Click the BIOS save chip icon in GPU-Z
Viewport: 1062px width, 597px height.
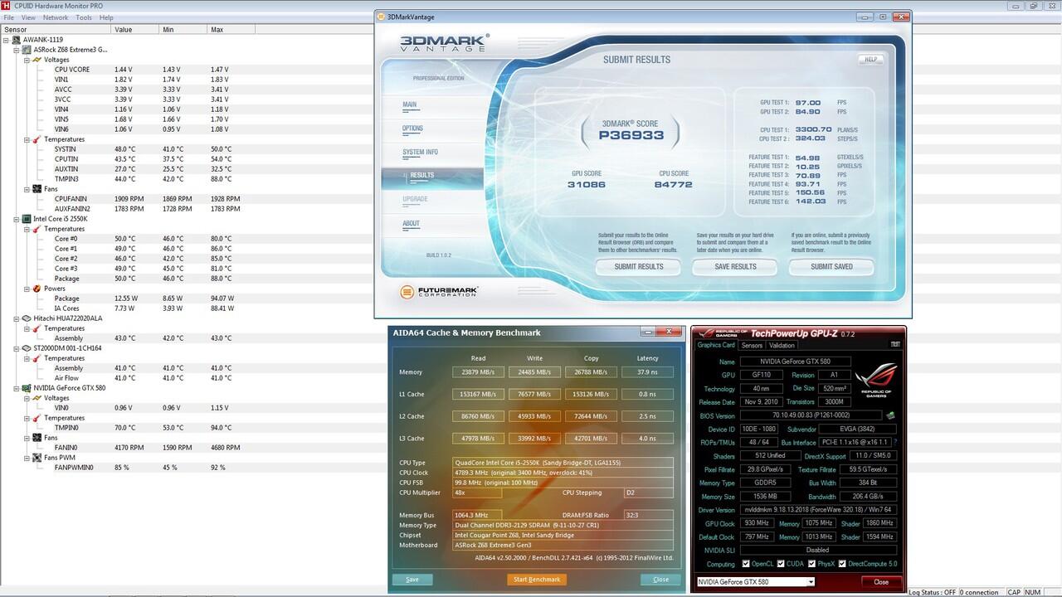[891, 416]
